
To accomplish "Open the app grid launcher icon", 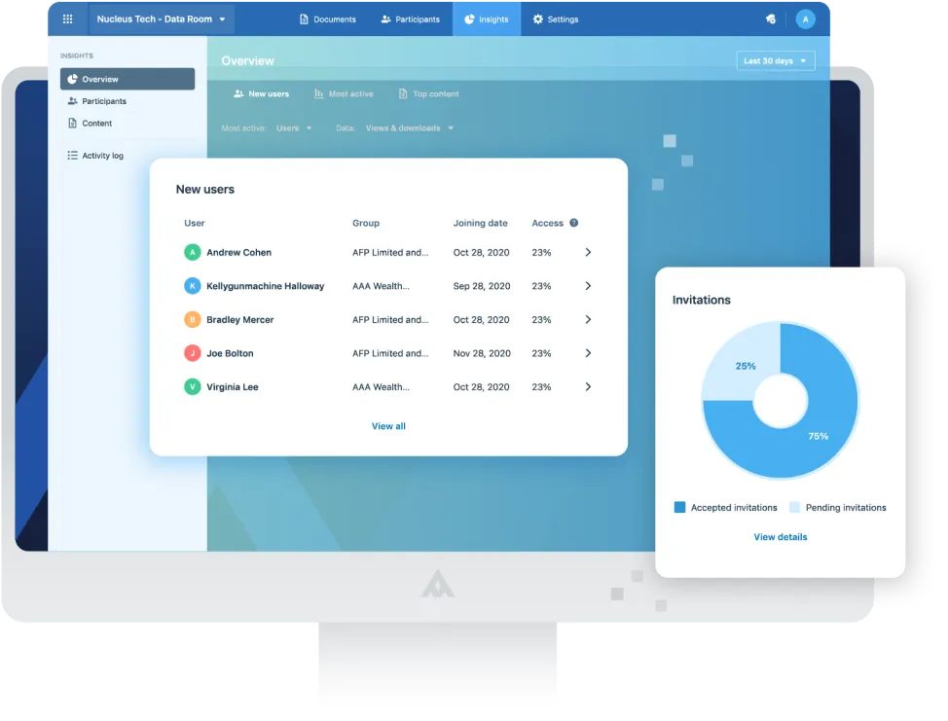I will (68, 18).
